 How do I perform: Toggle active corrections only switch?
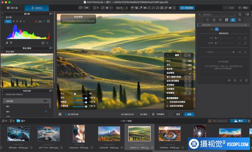pyautogui.click(x=247, y=15)
